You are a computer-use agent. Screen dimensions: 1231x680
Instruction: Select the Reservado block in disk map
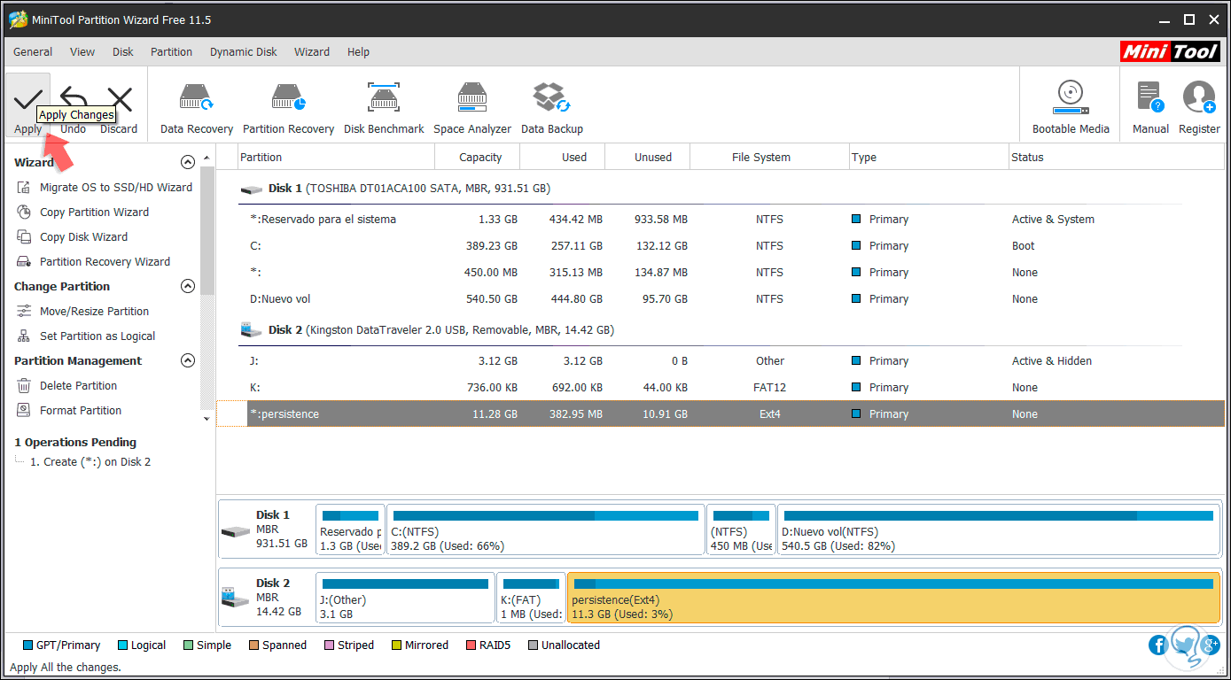(350, 530)
